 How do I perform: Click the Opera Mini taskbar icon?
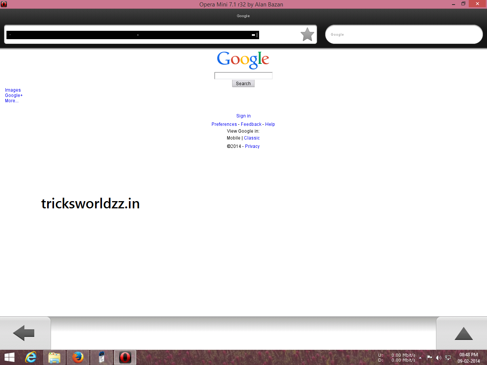click(x=125, y=357)
